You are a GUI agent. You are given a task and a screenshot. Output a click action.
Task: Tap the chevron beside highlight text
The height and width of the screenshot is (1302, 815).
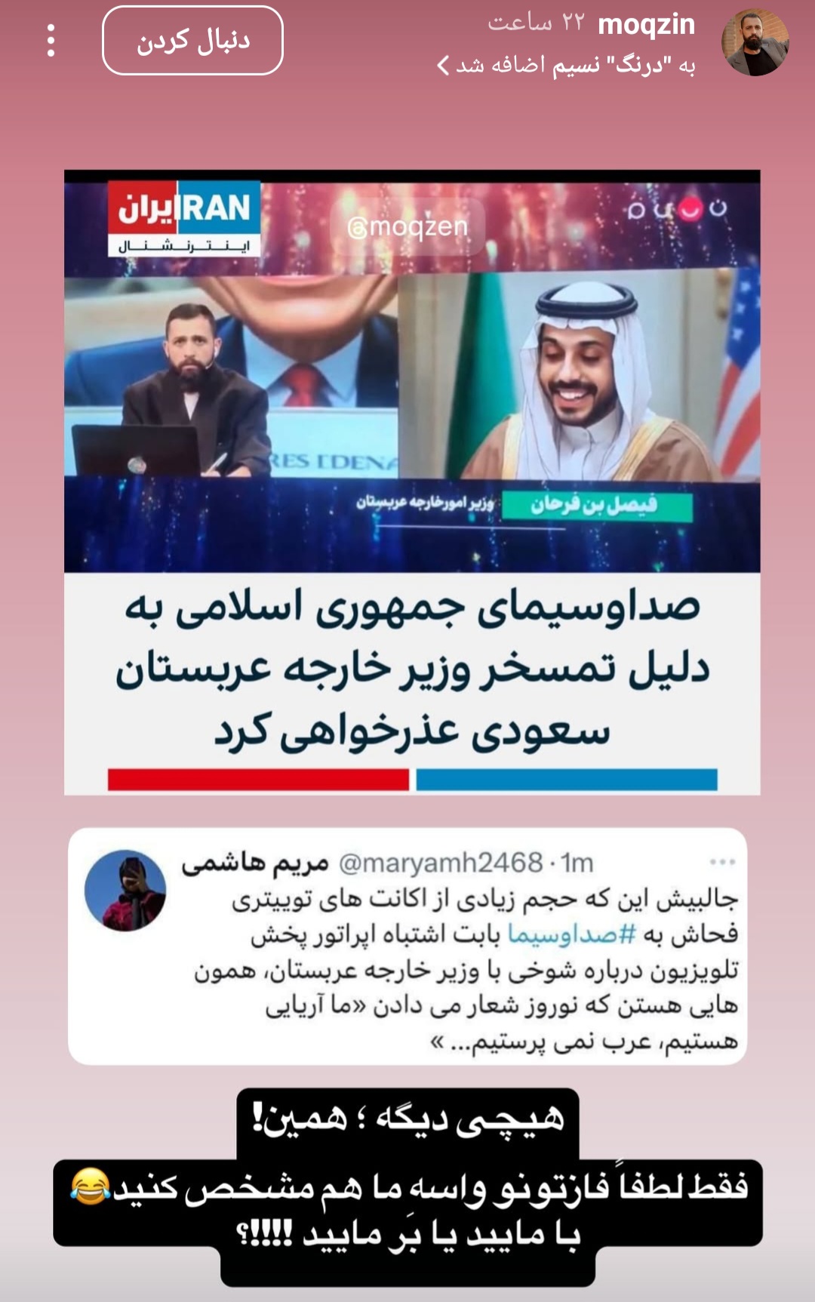[x=444, y=66]
